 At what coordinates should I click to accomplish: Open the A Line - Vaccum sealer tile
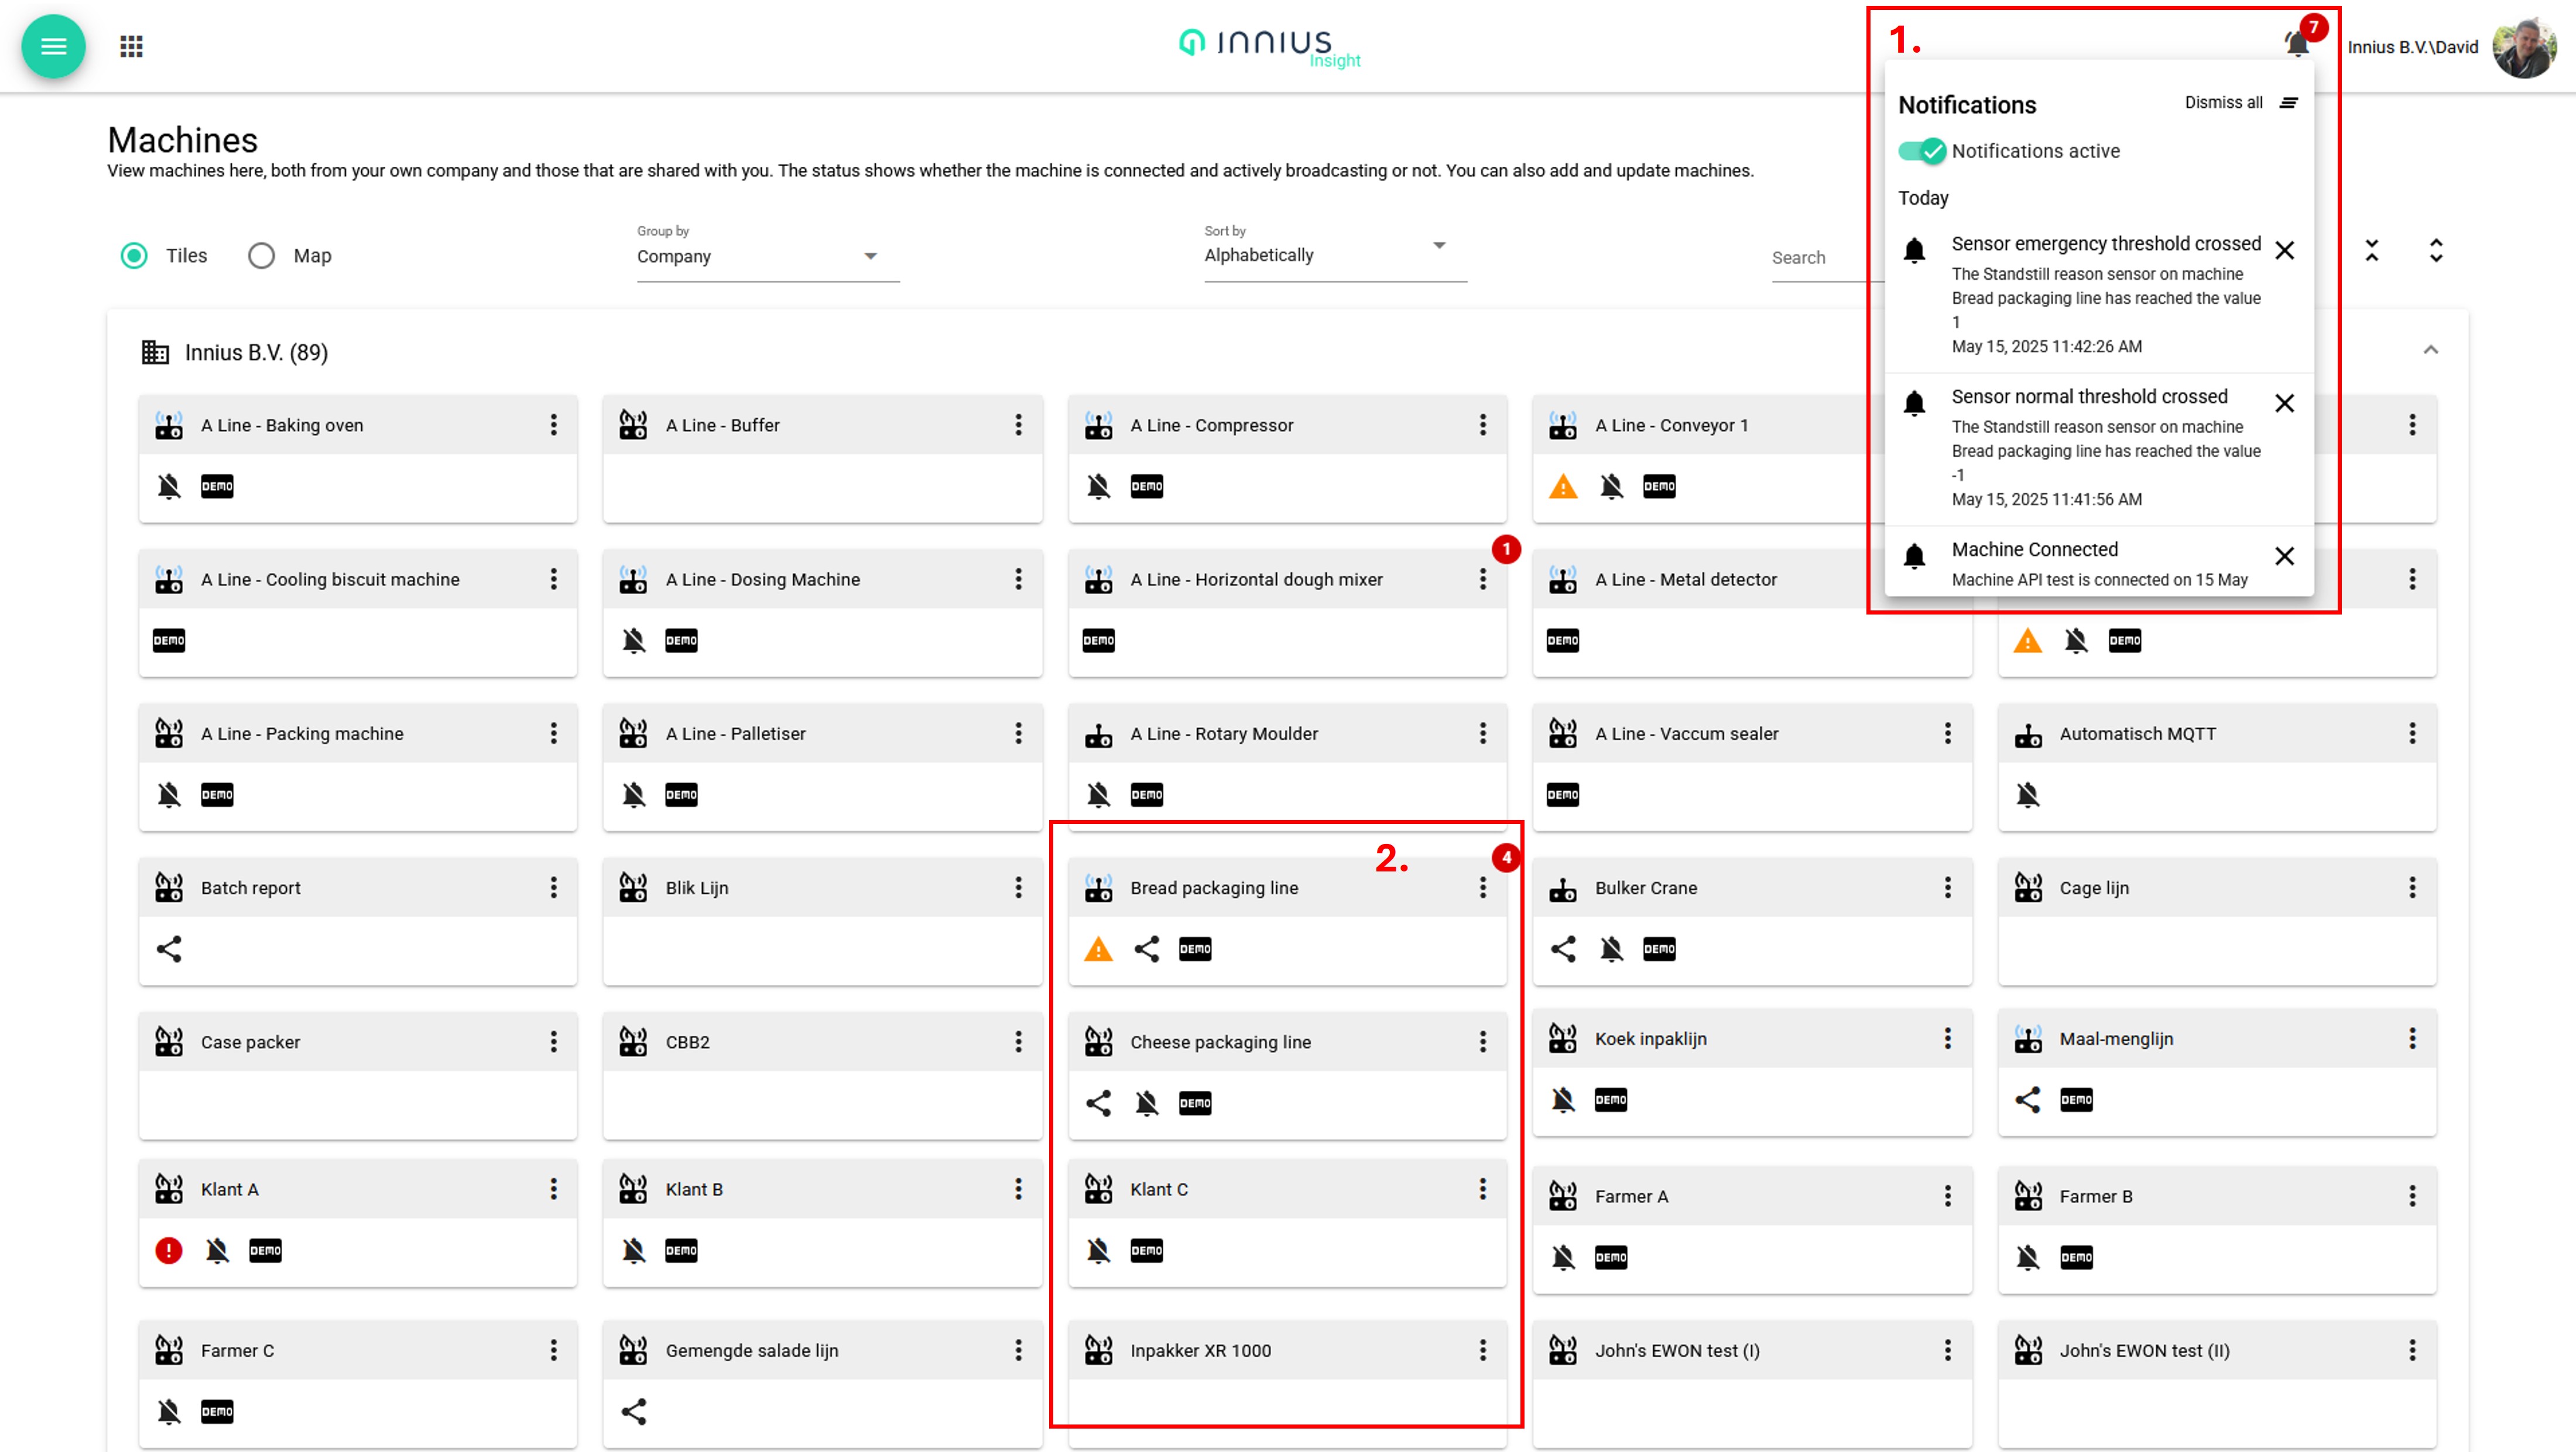tap(1752, 767)
